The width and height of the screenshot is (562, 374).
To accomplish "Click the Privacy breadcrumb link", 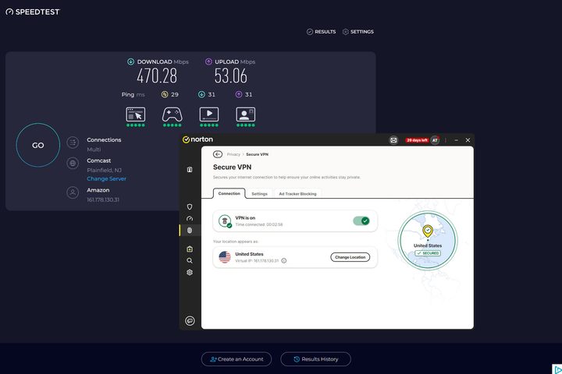I will click(x=233, y=154).
